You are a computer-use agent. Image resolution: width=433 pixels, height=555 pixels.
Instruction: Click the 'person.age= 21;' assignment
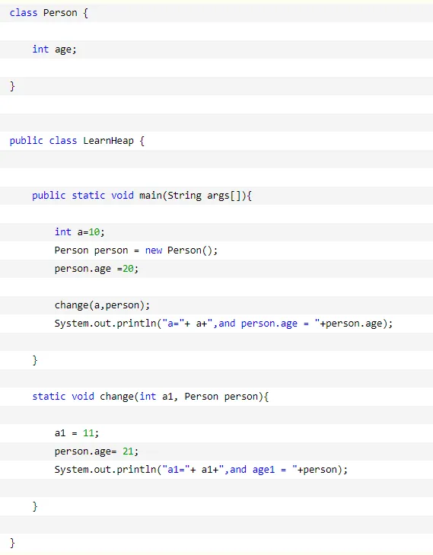(x=96, y=451)
